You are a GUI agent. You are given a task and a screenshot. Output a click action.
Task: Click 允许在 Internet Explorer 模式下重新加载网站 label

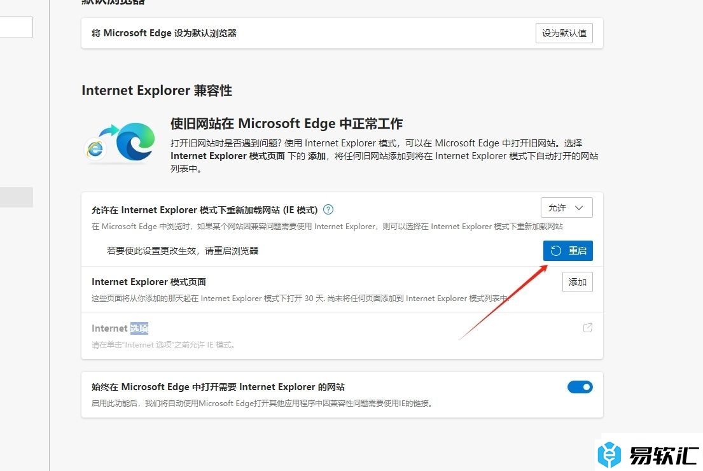[204, 210]
